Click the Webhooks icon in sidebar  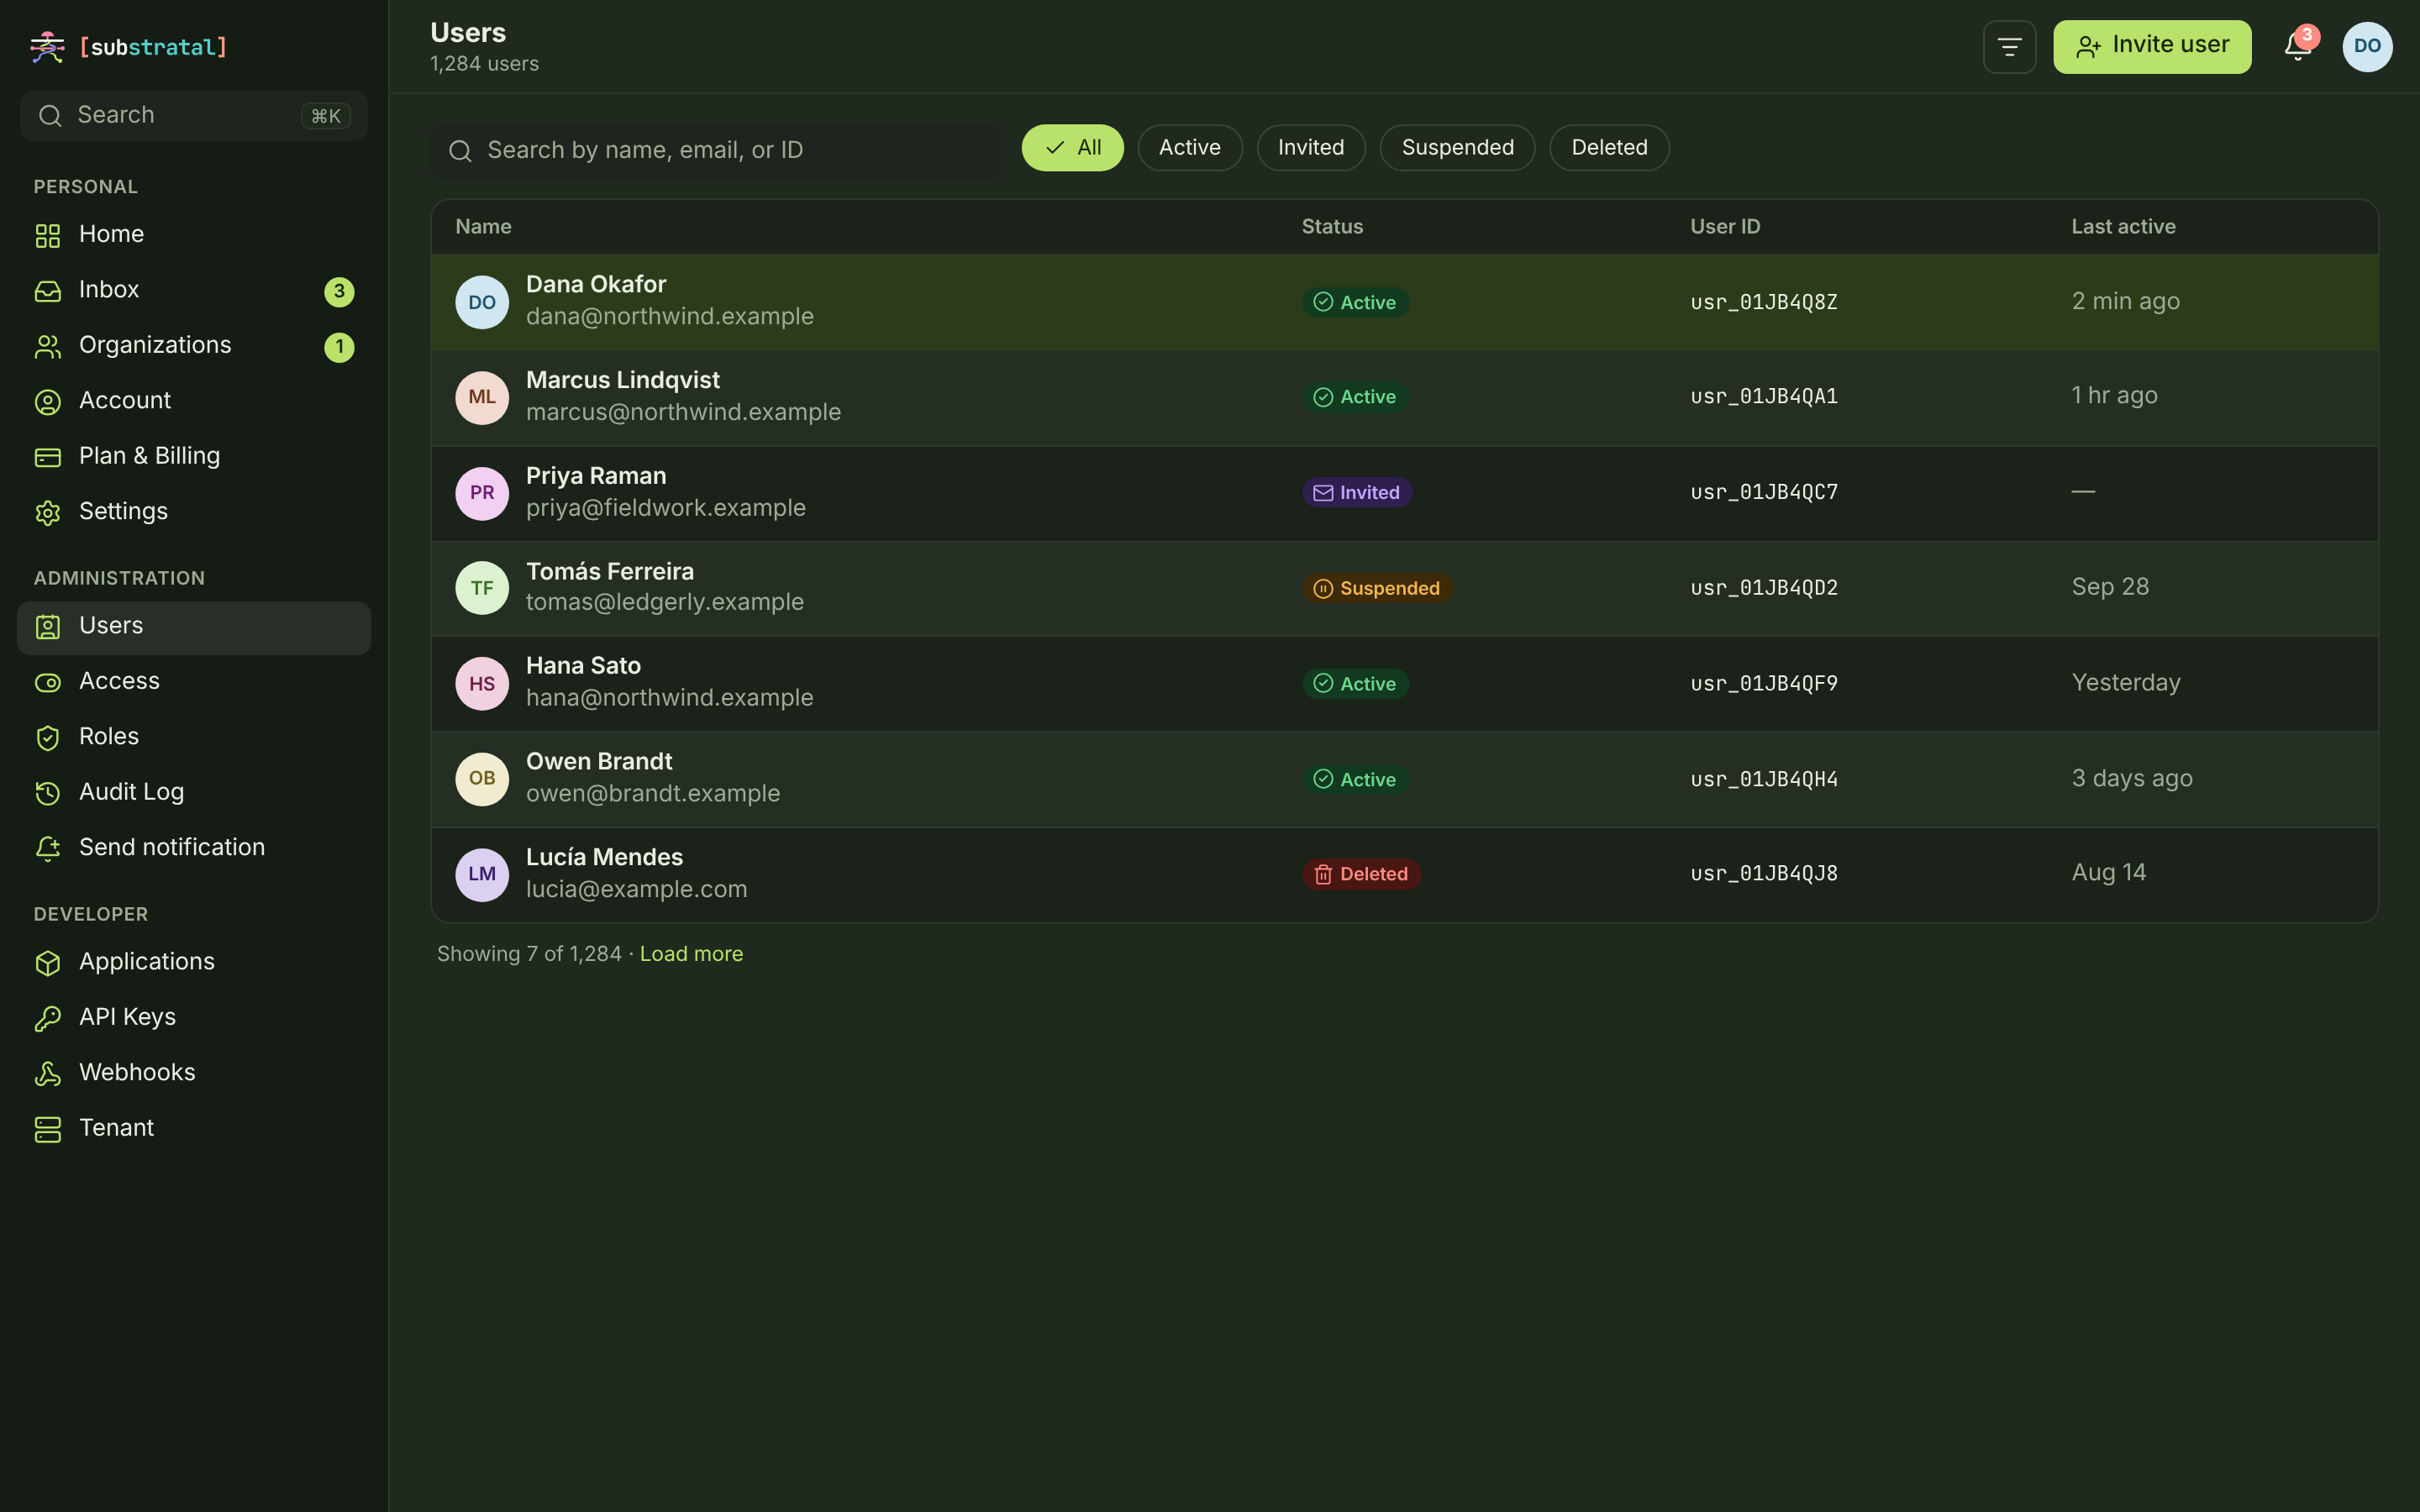[x=48, y=1074]
